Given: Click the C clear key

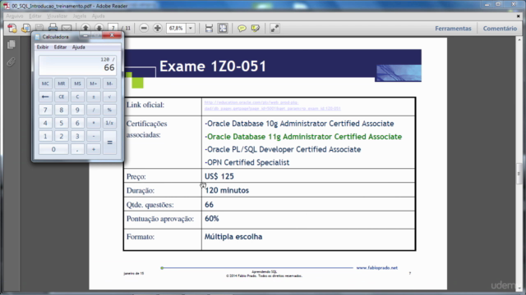Looking at the screenshot, I should coord(77,97).
